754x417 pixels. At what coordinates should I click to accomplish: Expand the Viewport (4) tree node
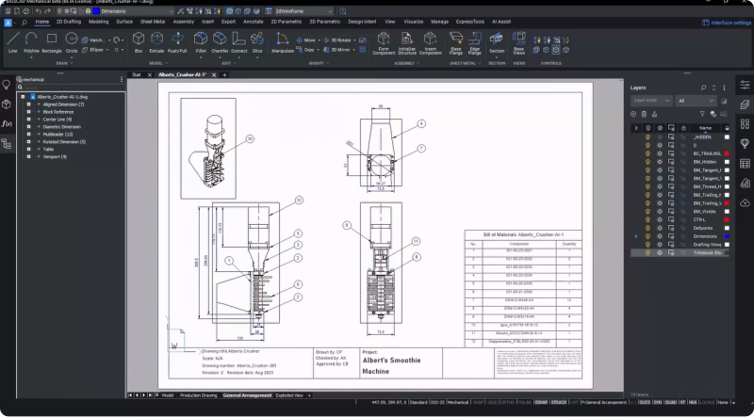pyautogui.click(x=28, y=156)
